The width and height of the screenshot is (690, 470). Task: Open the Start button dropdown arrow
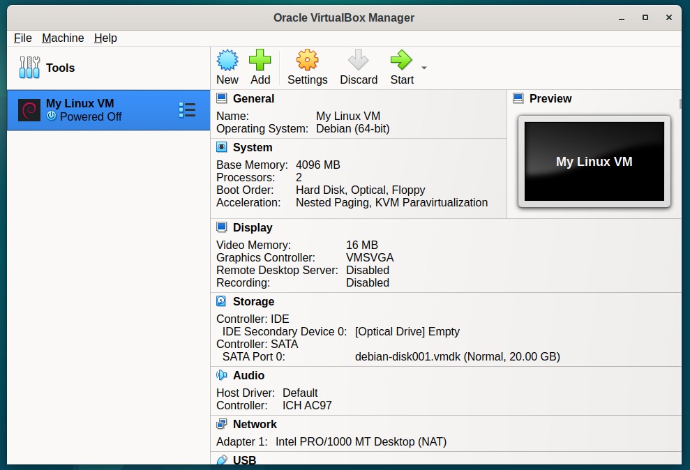pos(424,68)
